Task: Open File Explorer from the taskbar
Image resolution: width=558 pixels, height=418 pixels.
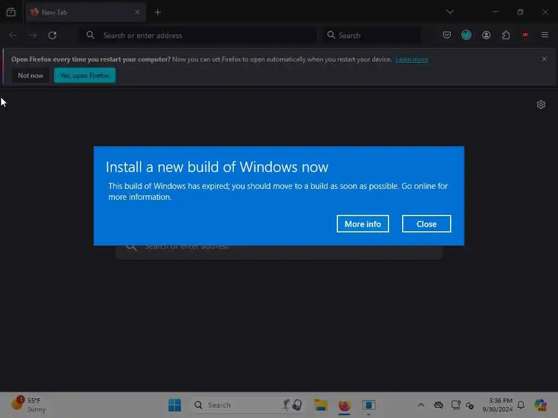Action: pos(320,405)
